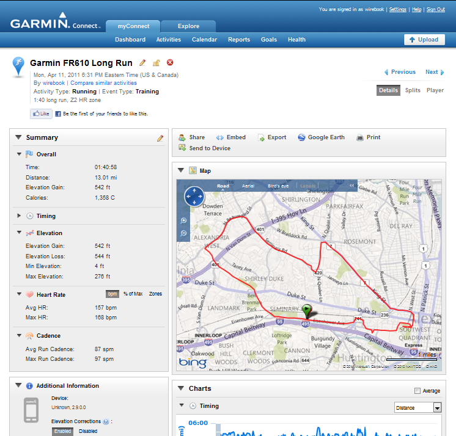456x436 pixels.
Task: Switch map to Aerial view
Action: (x=248, y=186)
